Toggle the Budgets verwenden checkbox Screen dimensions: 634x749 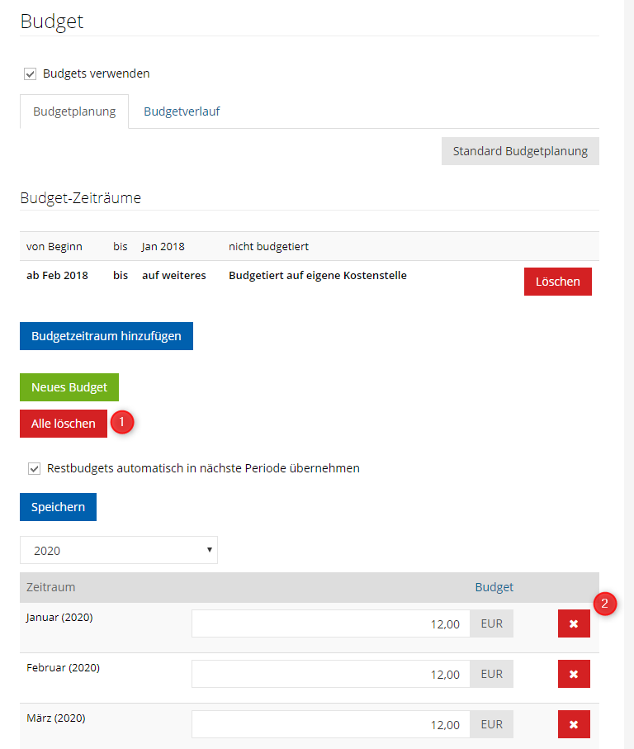[31, 73]
